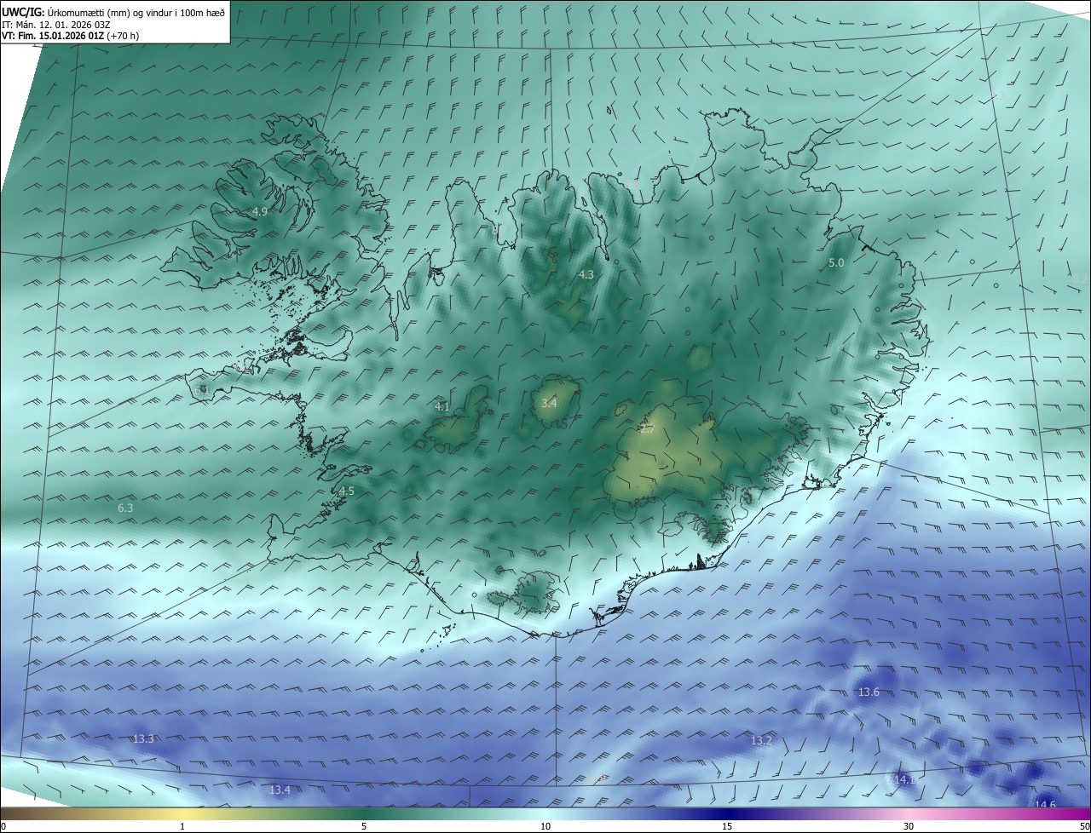Click the 15 tick label on the color scale
The width and height of the screenshot is (1091, 833).
pos(727,826)
